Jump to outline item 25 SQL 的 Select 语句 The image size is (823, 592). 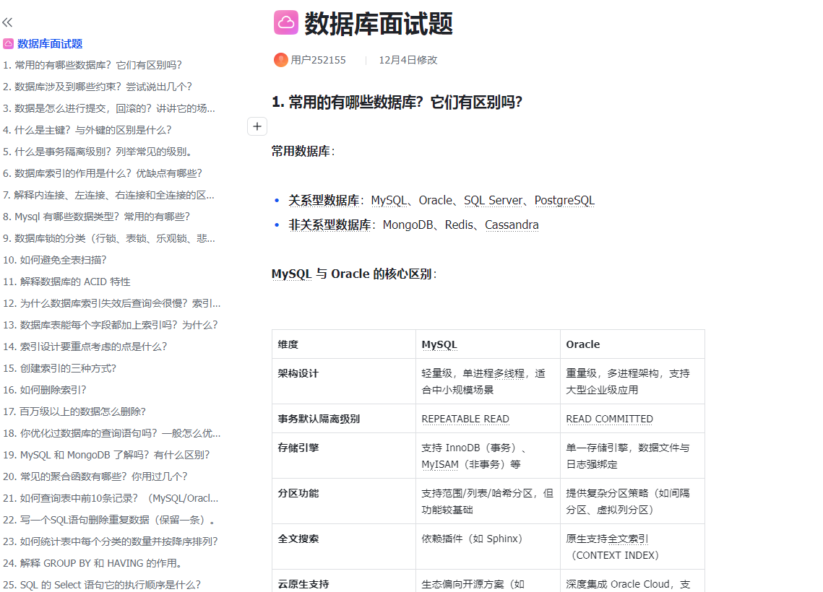[102, 586]
